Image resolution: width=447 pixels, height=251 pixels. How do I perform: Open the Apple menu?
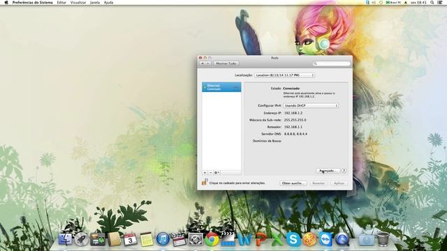[6, 2]
